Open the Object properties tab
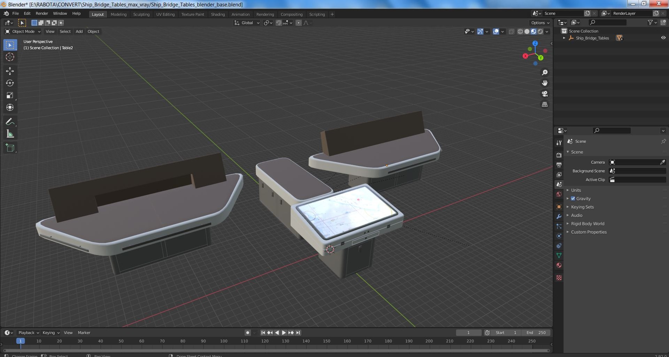Screen dimensions: 669x357 click(x=559, y=206)
